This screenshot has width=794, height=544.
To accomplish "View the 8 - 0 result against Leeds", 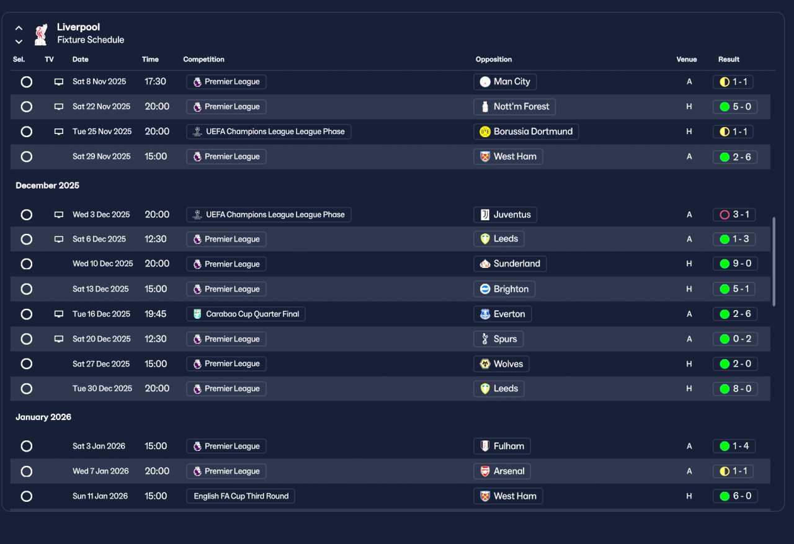I will pos(735,389).
